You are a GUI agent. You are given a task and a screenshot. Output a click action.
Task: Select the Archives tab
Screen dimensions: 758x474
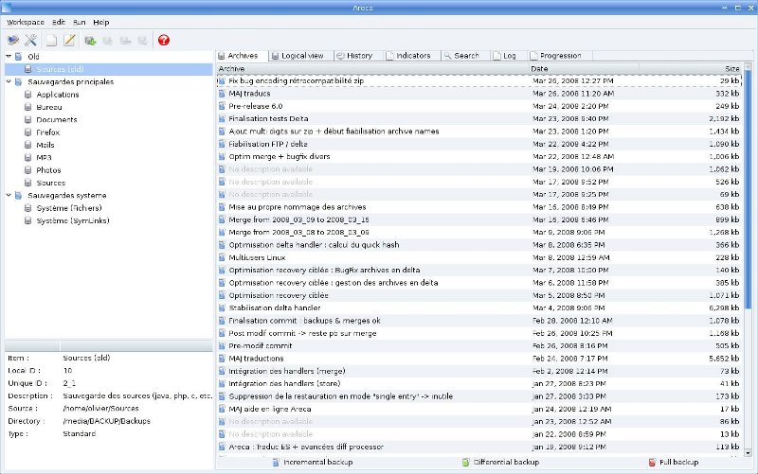pyautogui.click(x=238, y=56)
